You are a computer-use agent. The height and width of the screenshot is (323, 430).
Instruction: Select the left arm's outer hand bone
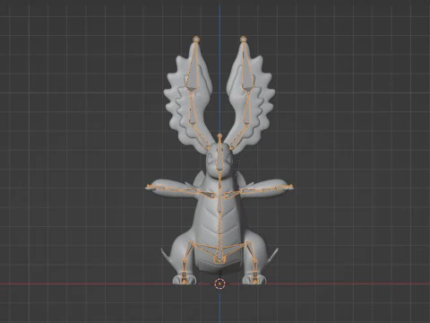154,188
